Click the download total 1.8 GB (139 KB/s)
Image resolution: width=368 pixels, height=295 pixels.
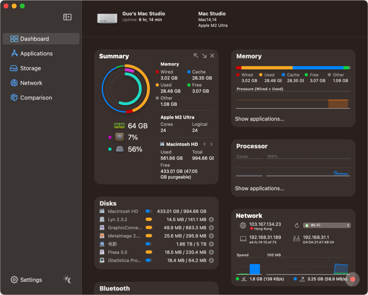pos(267,279)
